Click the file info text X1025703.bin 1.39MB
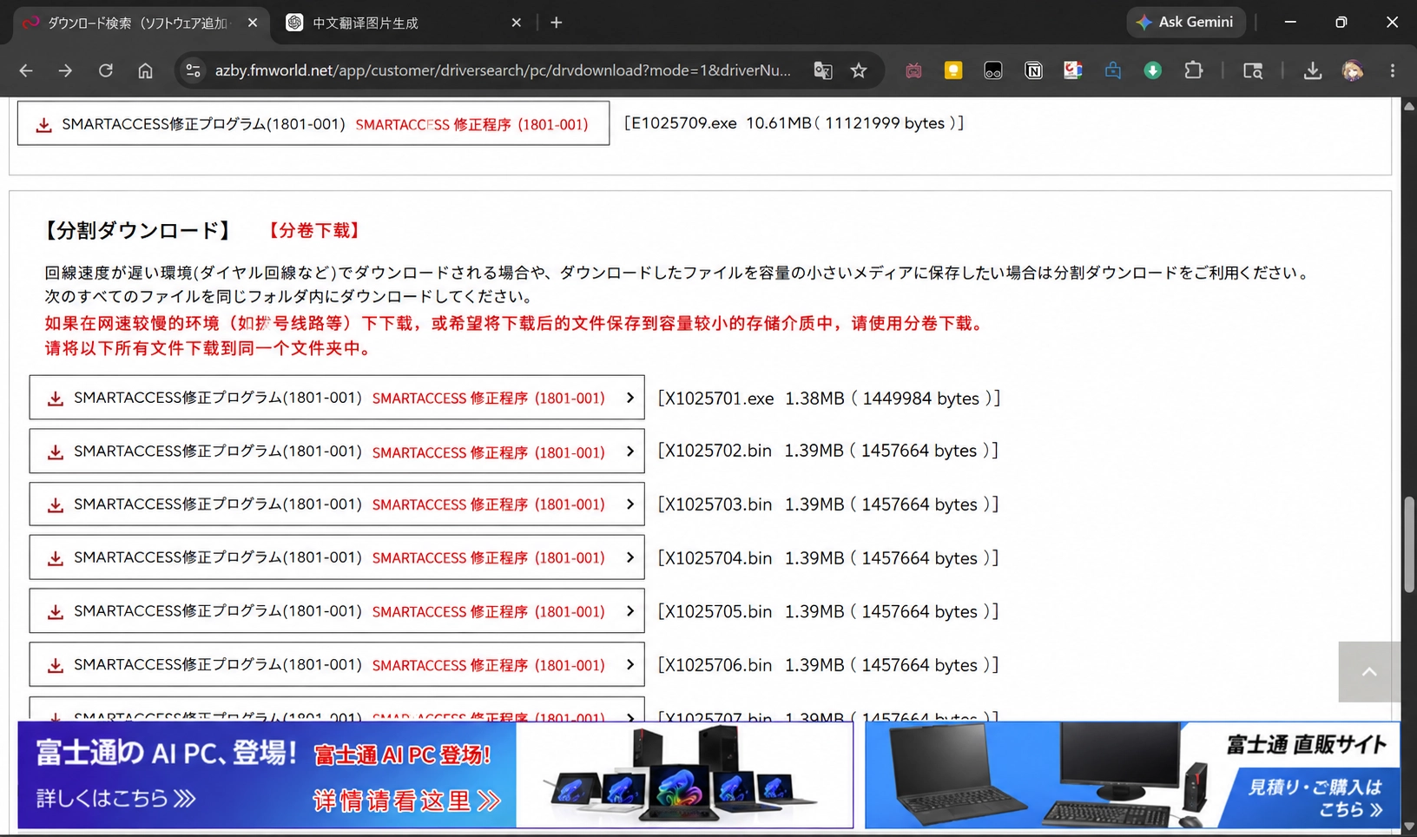This screenshot has height=837, width=1417. tap(828, 504)
